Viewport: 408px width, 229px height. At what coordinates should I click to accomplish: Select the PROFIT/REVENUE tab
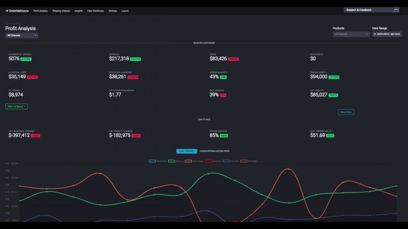[x=186, y=151]
